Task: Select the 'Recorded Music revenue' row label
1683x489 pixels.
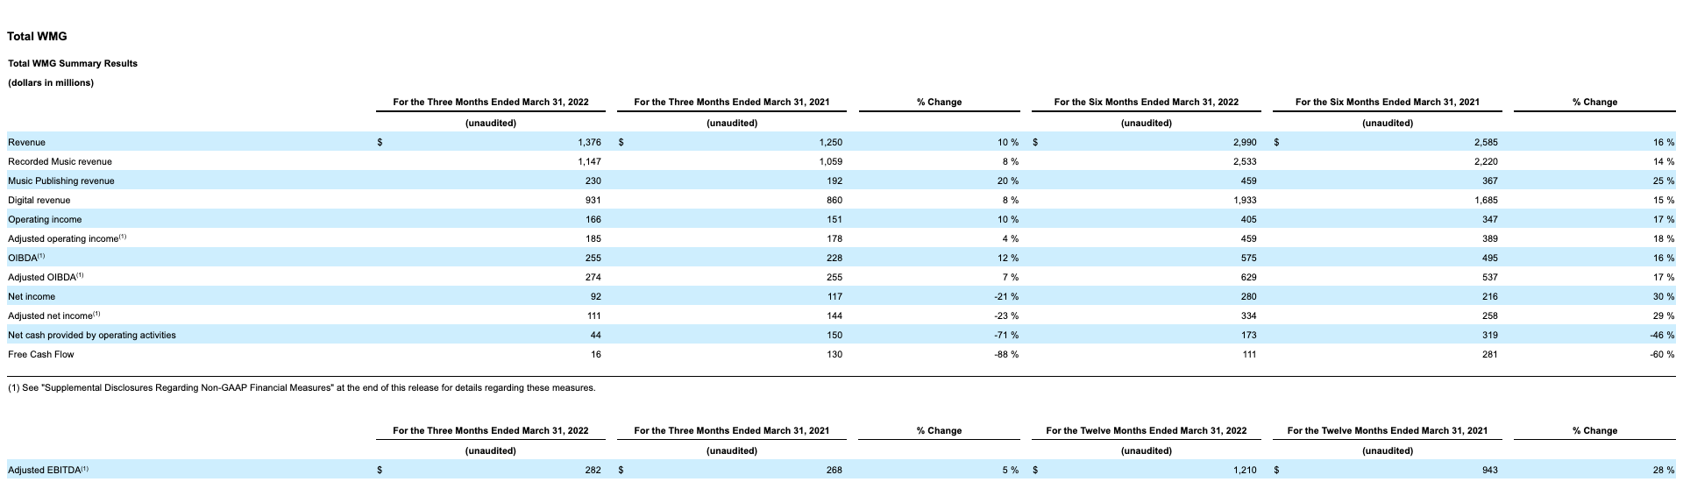Action: point(60,161)
